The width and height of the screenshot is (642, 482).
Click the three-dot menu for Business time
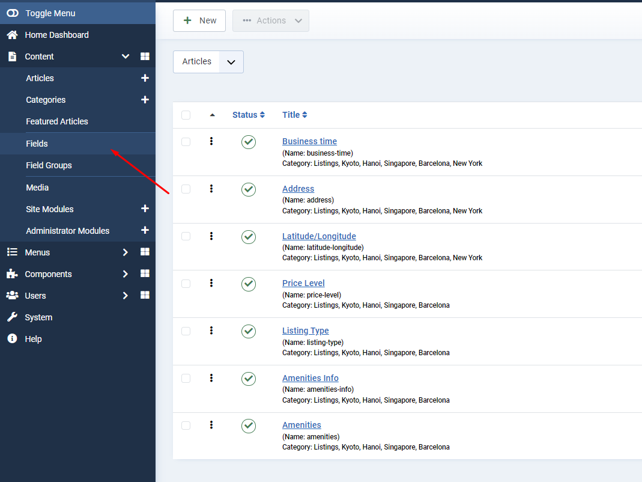[211, 141]
